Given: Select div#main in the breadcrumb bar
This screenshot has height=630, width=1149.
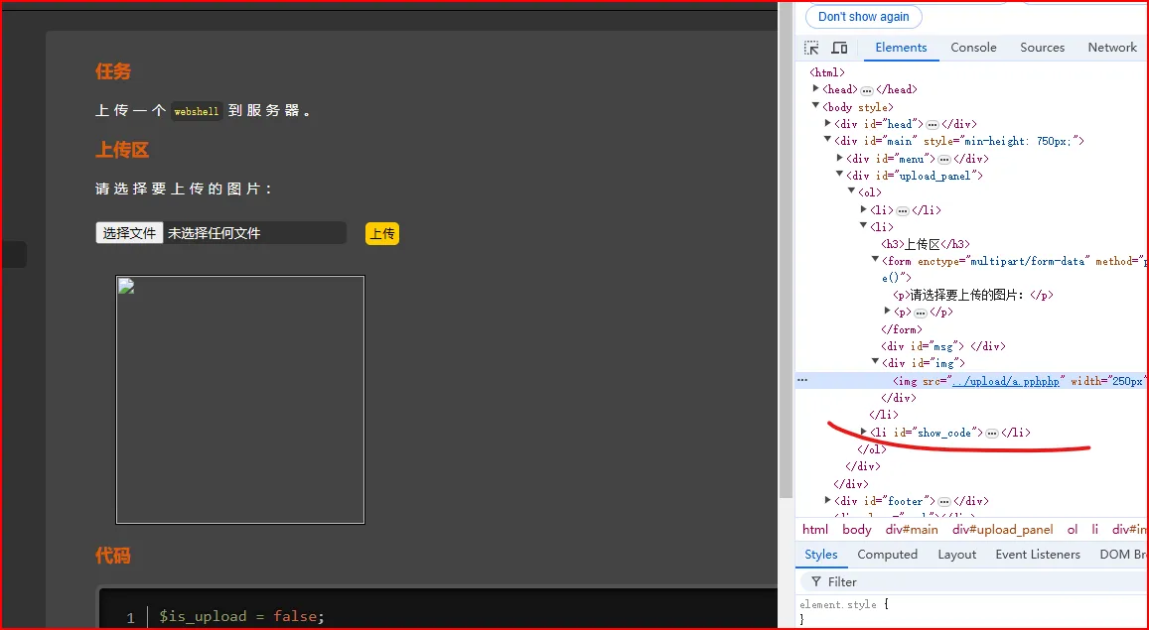Looking at the screenshot, I should 911,530.
